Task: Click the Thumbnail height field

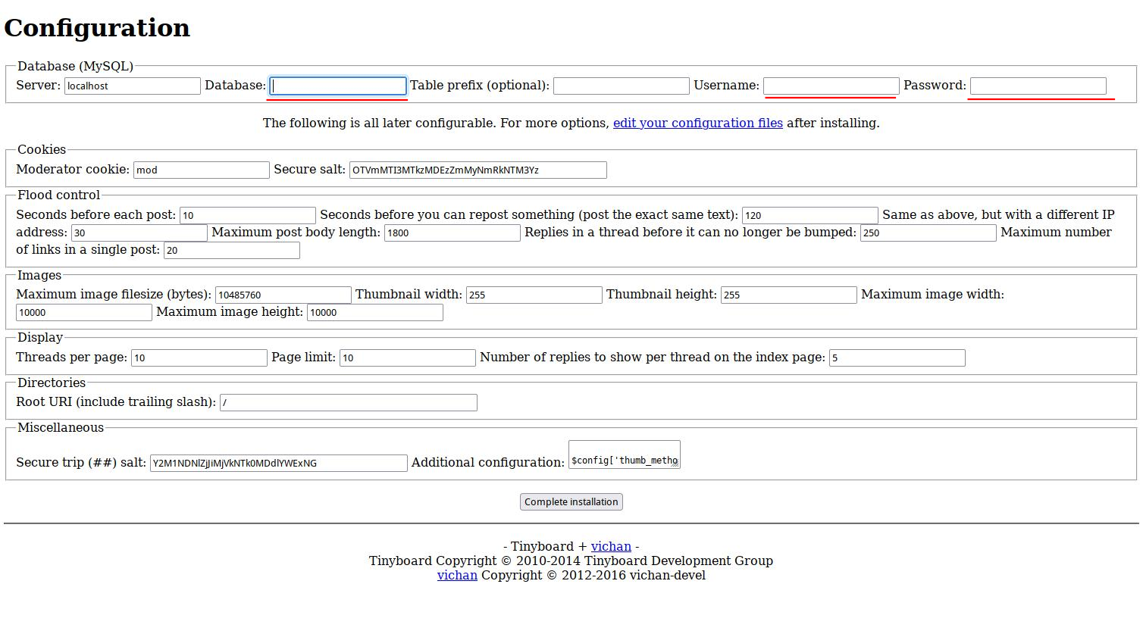Action: [x=789, y=295]
